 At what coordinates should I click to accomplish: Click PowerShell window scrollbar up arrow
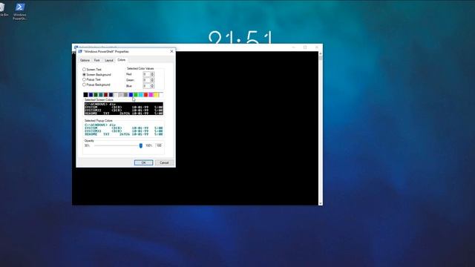pos(321,53)
